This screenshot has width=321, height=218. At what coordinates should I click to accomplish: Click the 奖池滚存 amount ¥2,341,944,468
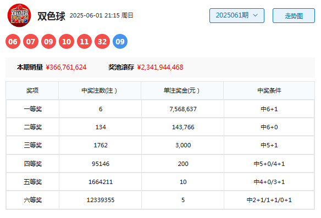160,67
